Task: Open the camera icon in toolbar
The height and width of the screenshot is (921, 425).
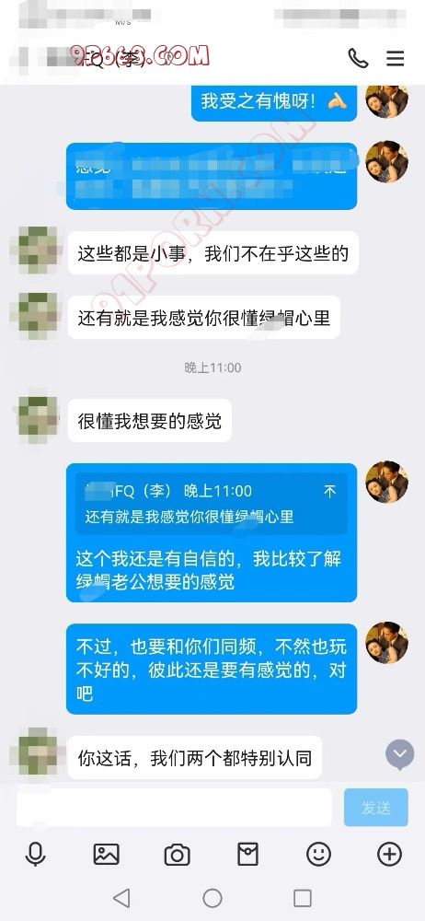Action: pos(177,855)
